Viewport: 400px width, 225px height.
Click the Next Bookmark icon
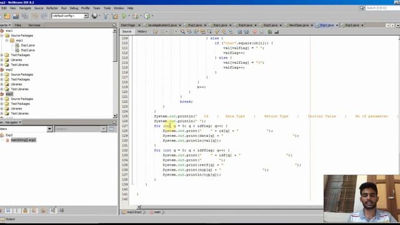pyautogui.click(x=224, y=32)
